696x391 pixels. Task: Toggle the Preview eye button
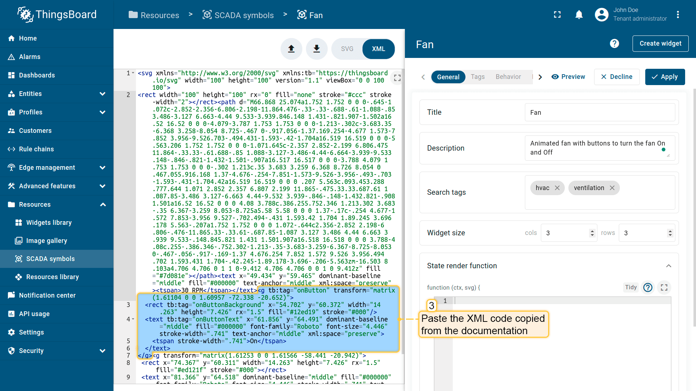coord(568,77)
